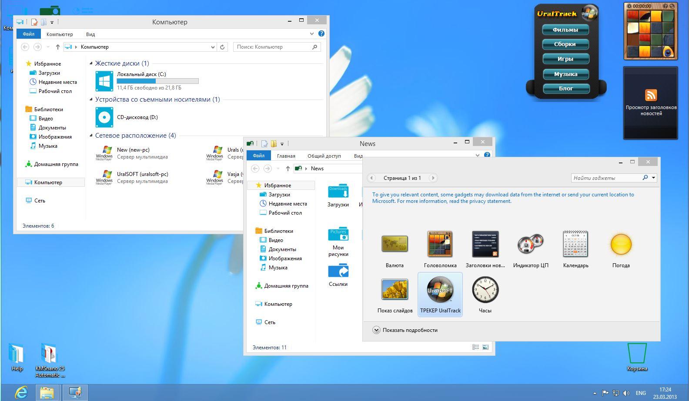The image size is (689, 401).
Task: Expand Показать подробности in gadget window
Action: click(x=377, y=330)
